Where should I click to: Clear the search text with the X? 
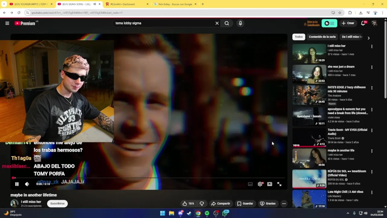[217, 23]
